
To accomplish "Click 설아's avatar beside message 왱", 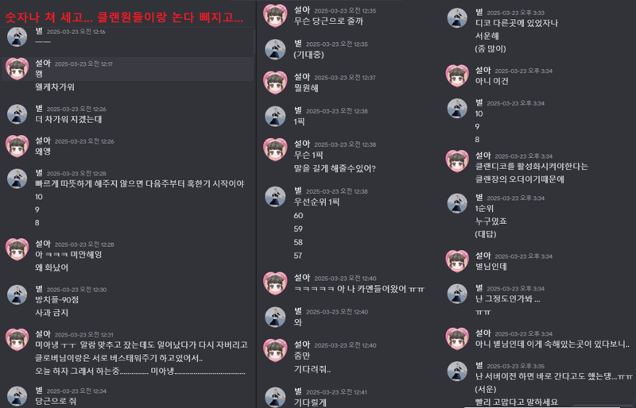I will click(x=17, y=69).
